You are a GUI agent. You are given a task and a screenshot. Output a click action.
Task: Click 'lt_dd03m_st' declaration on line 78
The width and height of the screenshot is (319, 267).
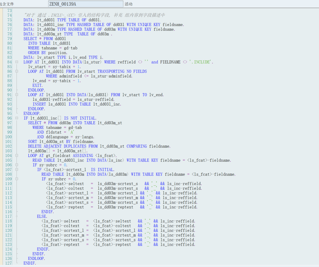click(x=49, y=34)
